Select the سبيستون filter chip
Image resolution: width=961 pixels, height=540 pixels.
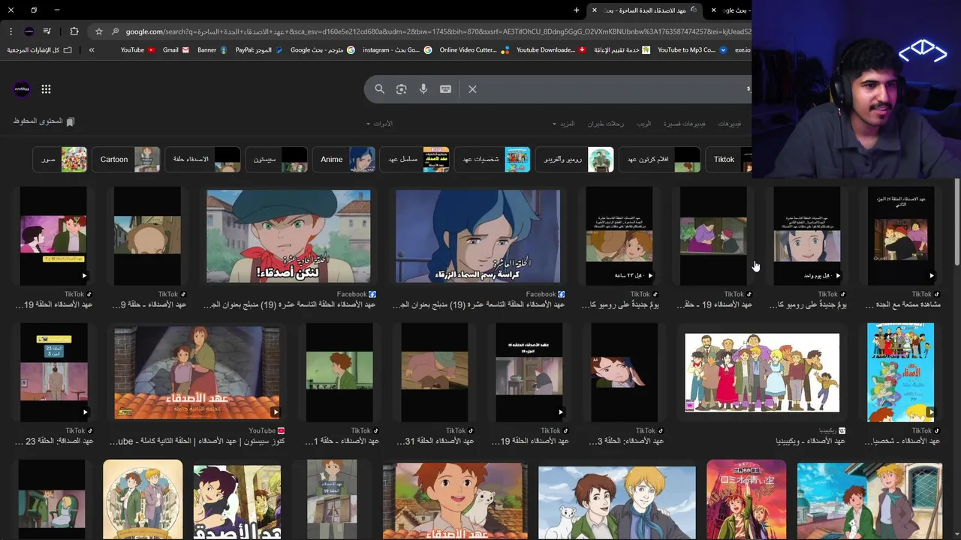click(x=276, y=160)
